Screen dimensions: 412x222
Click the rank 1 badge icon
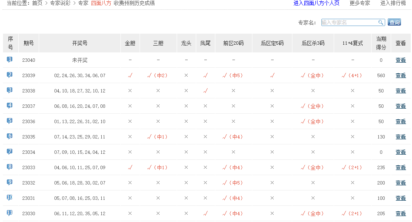(x=10, y=60)
